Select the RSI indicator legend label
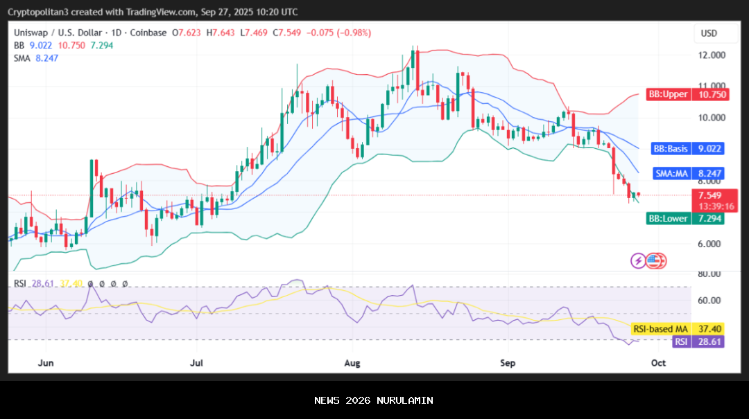The height and width of the screenshot is (419, 749). (20, 283)
